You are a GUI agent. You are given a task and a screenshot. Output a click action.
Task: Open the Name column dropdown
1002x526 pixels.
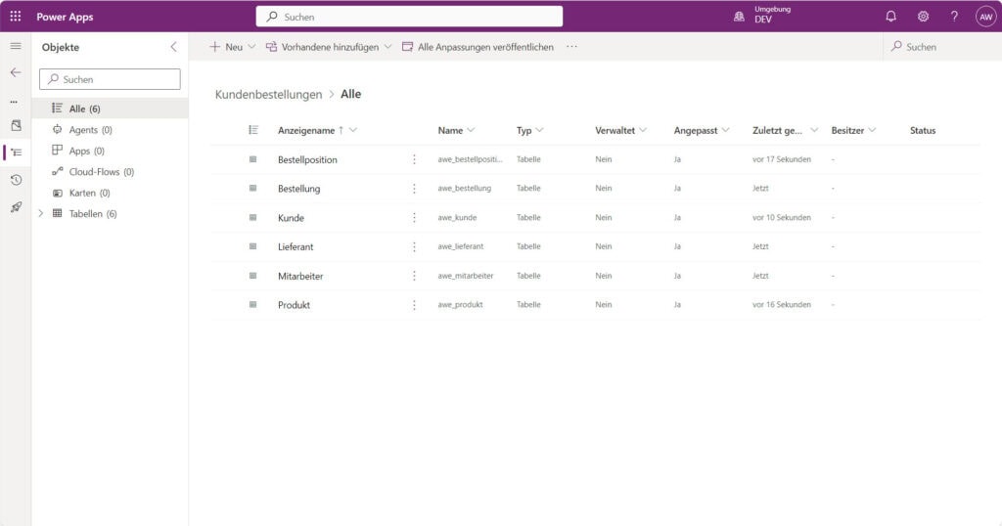point(471,130)
